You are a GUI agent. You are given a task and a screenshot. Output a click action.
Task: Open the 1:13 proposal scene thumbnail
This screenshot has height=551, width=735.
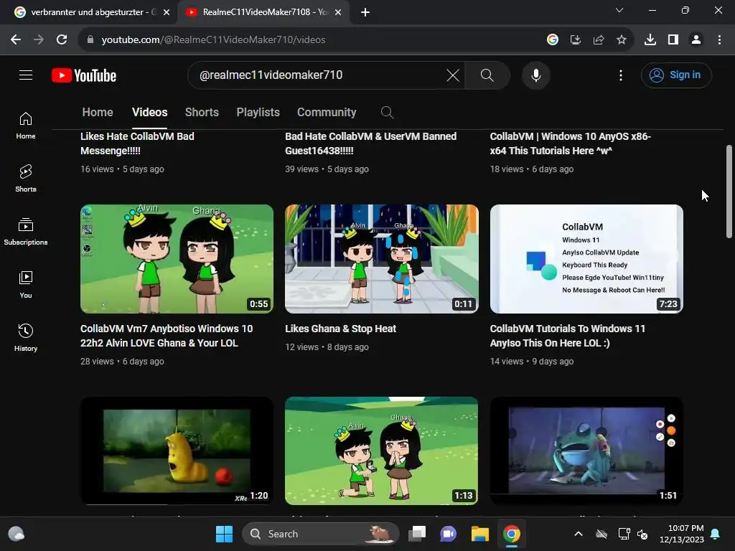pyautogui.click(x=382, y=451)
